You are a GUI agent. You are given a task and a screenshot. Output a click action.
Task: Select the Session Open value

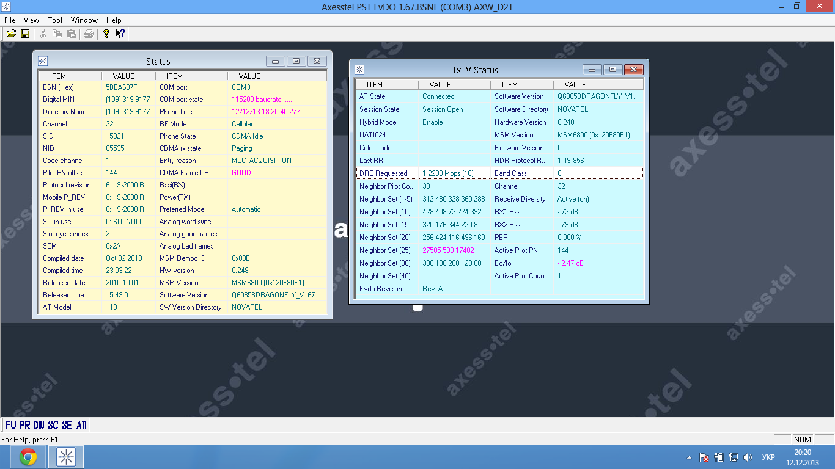[443, 109]
